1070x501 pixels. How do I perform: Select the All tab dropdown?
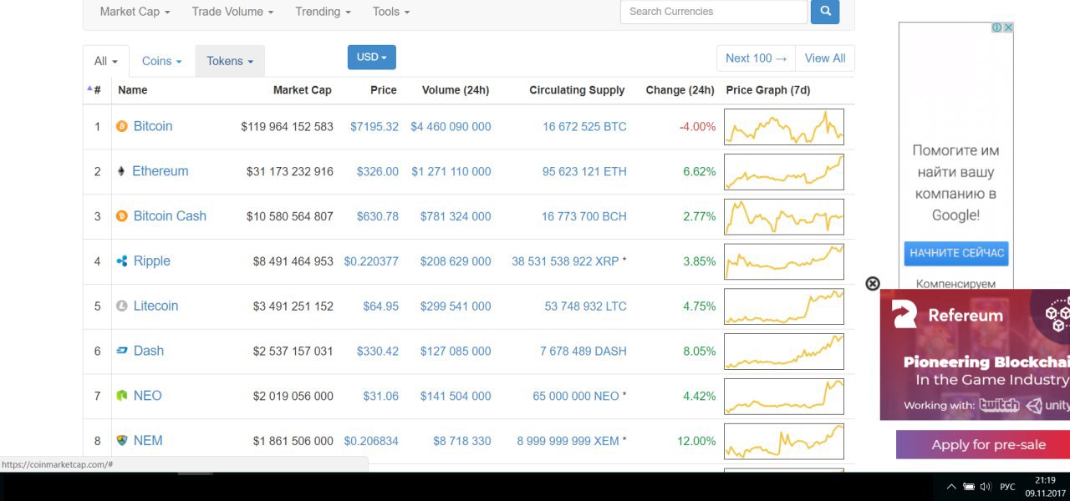pyautogui.click(x=106, y=61)
